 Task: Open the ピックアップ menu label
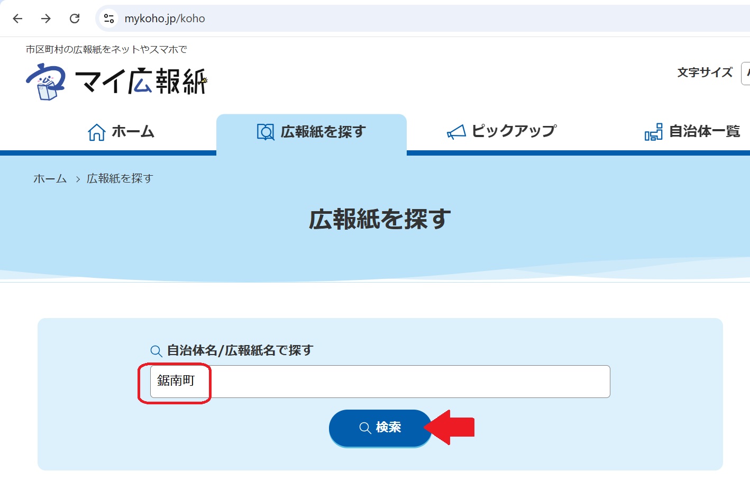(x=514, y=131)
